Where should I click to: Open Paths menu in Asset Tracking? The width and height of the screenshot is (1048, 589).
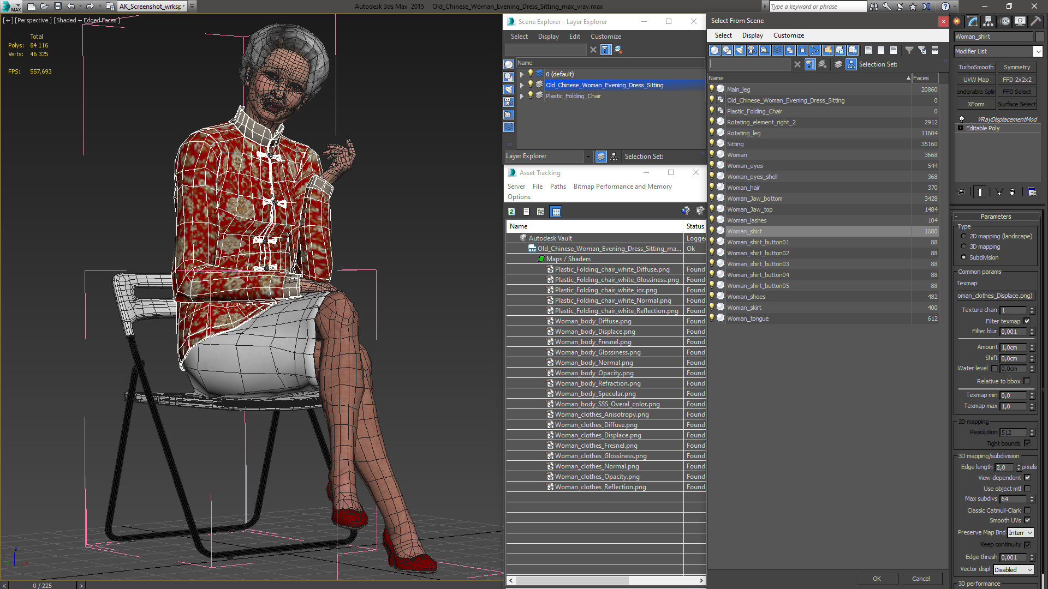click(x=558, y=187)
